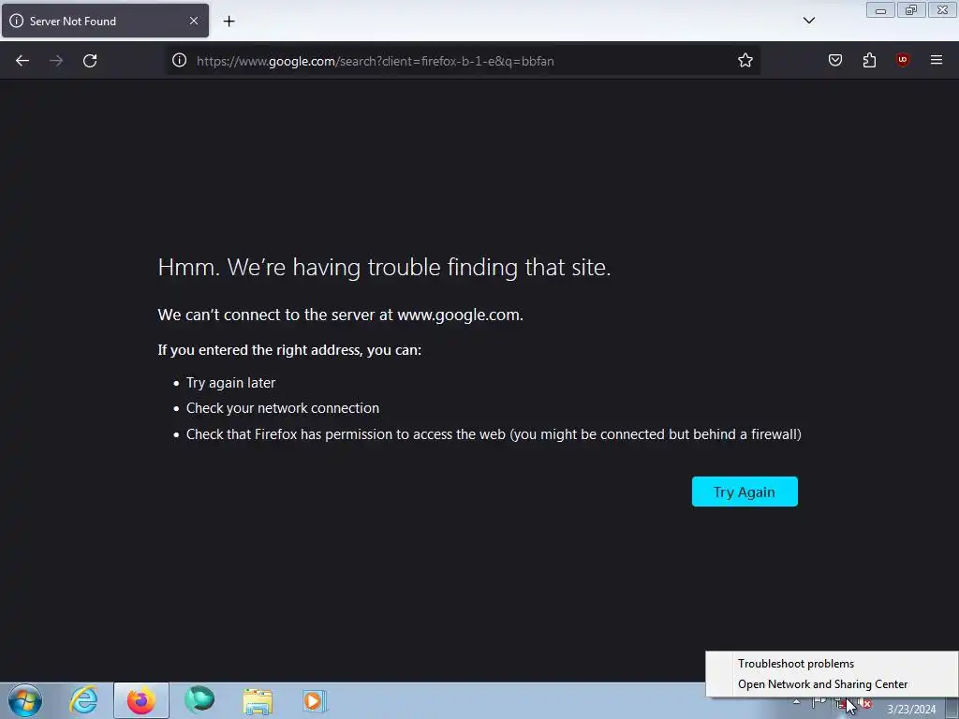Screen dimensions: 959x719
Task: Click 'We can't connect to the server' text
Action: pos(340,315)
